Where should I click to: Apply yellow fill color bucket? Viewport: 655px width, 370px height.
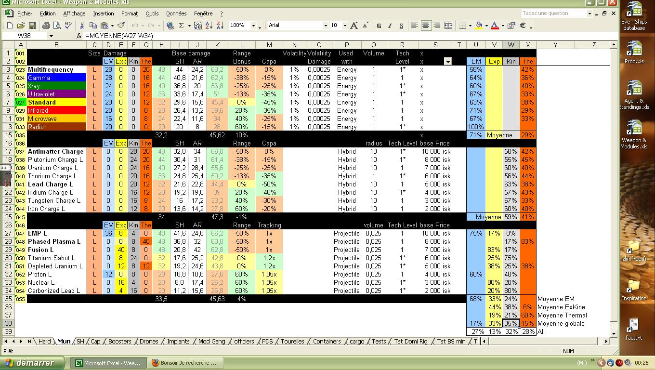(478, 26)
